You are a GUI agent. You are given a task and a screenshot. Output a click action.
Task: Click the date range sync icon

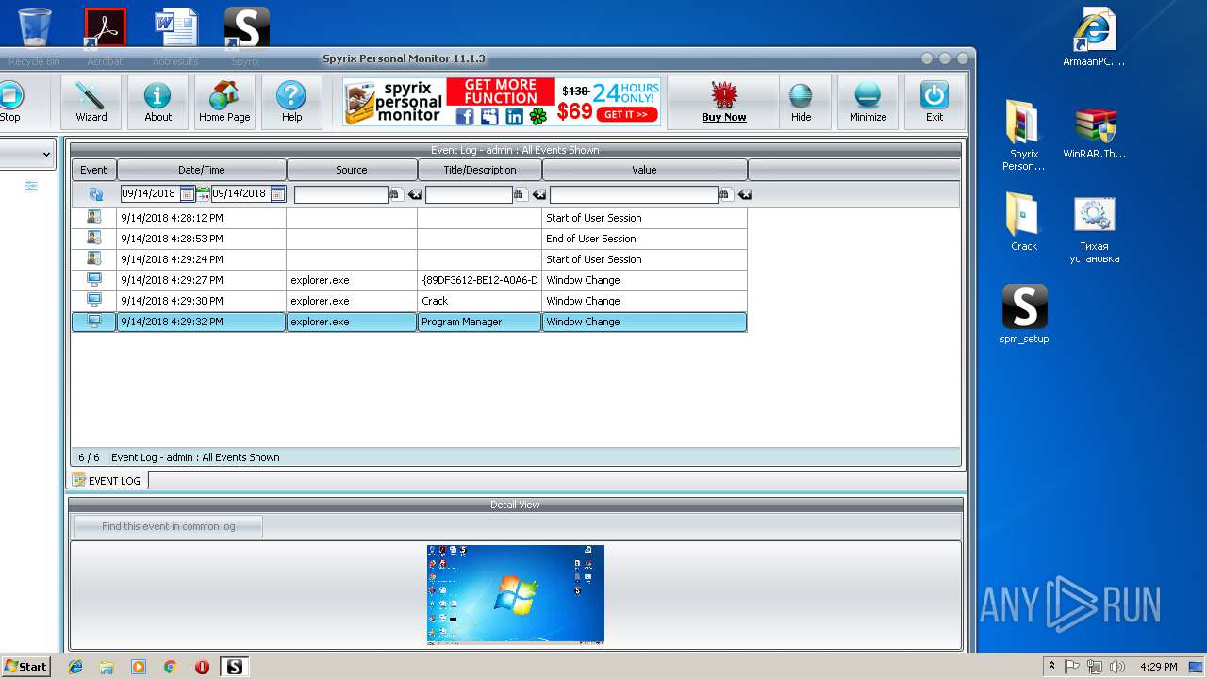[203, 194]
